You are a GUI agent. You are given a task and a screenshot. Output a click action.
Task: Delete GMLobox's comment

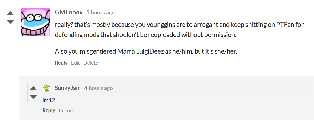(91, 63)
